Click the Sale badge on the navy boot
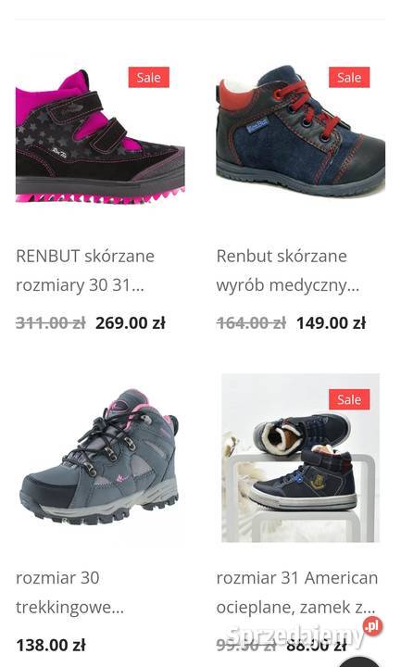Image resolution: width=401 pixels, height=667 pixels. [349, 78]
